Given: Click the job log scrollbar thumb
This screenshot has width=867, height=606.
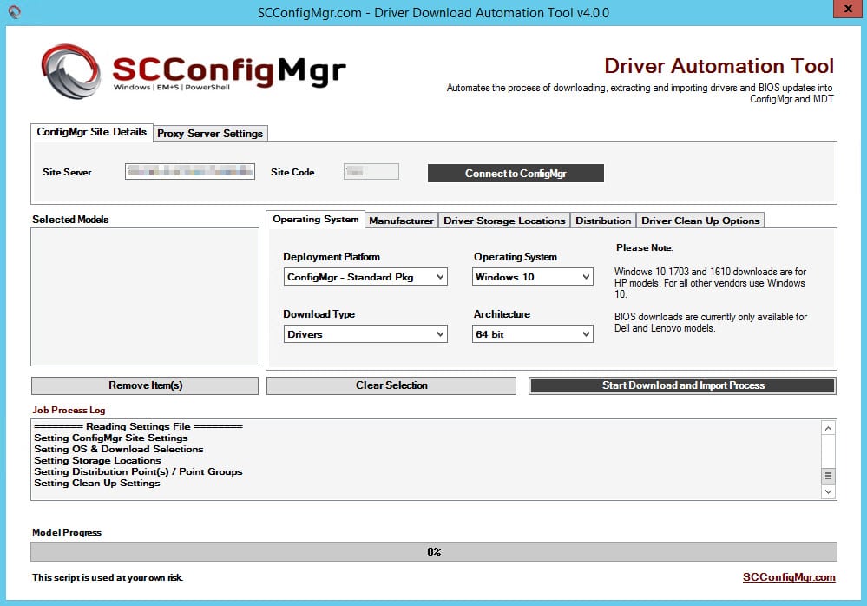Looking at the screenshot, I should pyautogui.click(x=828, y=476).
